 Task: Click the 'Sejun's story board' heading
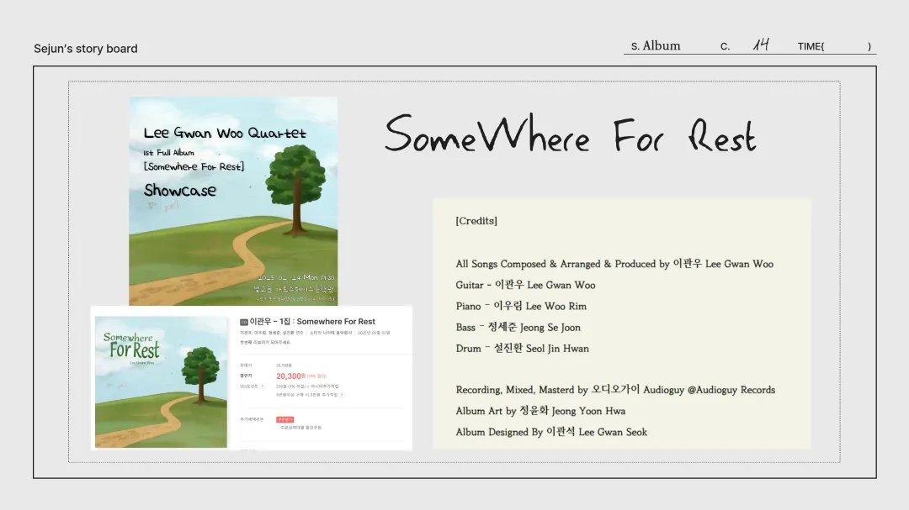[x=86, y=49]
